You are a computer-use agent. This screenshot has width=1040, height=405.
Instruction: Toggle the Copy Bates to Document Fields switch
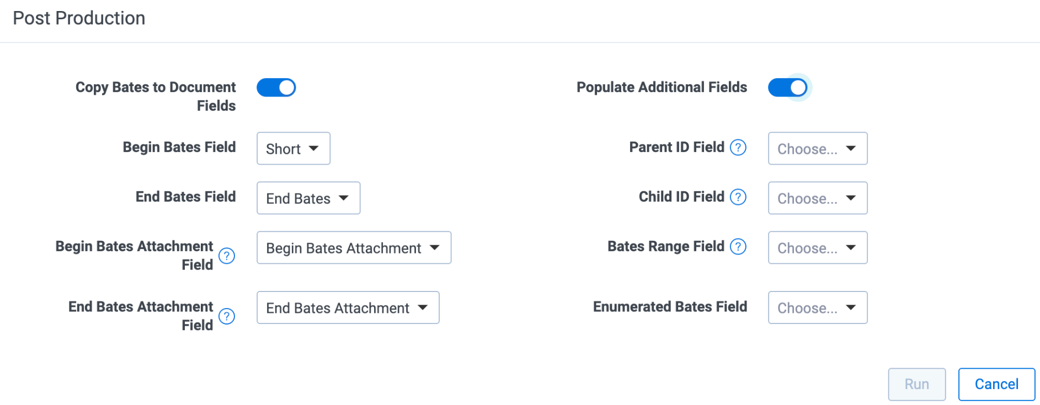pyautogui.click(x=276, y=87)
